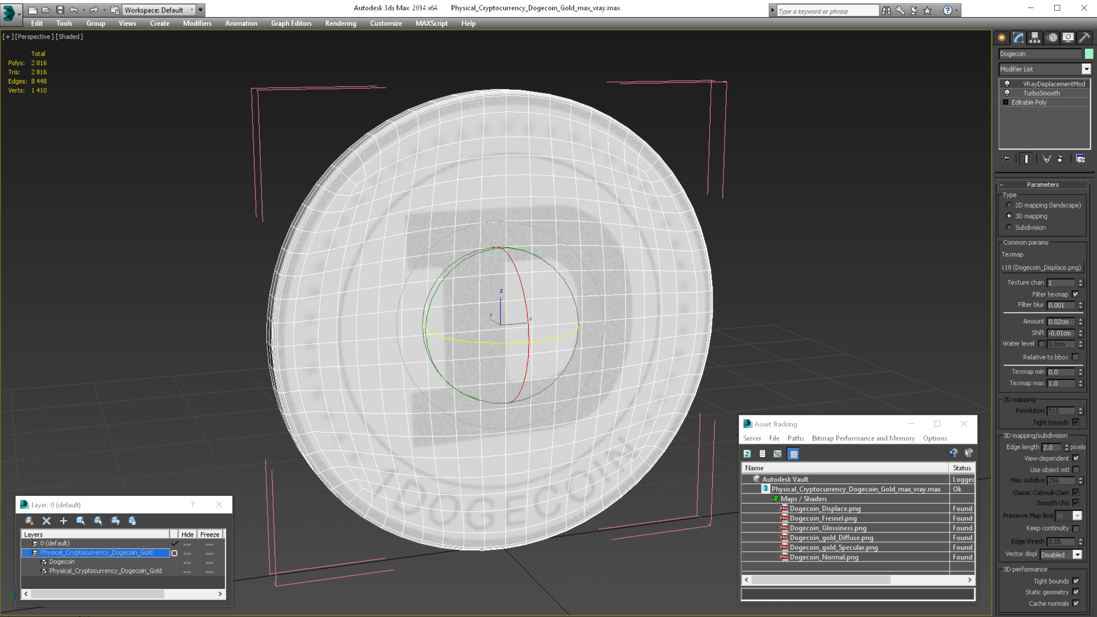Select 2D mapping (landscape) radio button
Screen dimensions: 1097x617
click(1008, 205)
